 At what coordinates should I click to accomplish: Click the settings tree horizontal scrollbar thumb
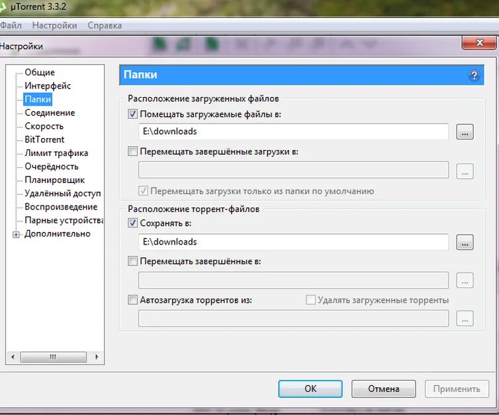coord(53,357)
